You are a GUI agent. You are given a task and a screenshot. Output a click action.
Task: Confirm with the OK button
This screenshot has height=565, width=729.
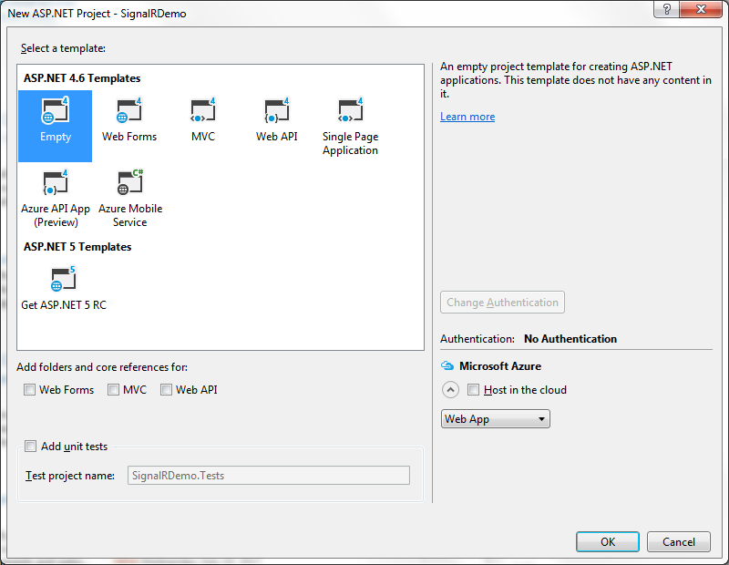pyautogui.click(x=608, y=541)
